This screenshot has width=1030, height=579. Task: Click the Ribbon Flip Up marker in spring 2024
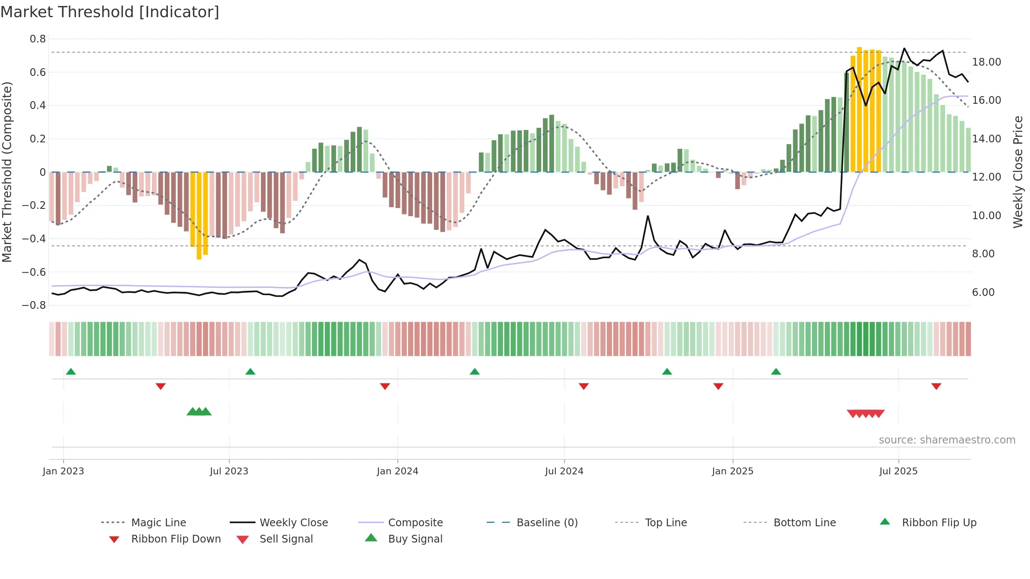tap(475, 371)
